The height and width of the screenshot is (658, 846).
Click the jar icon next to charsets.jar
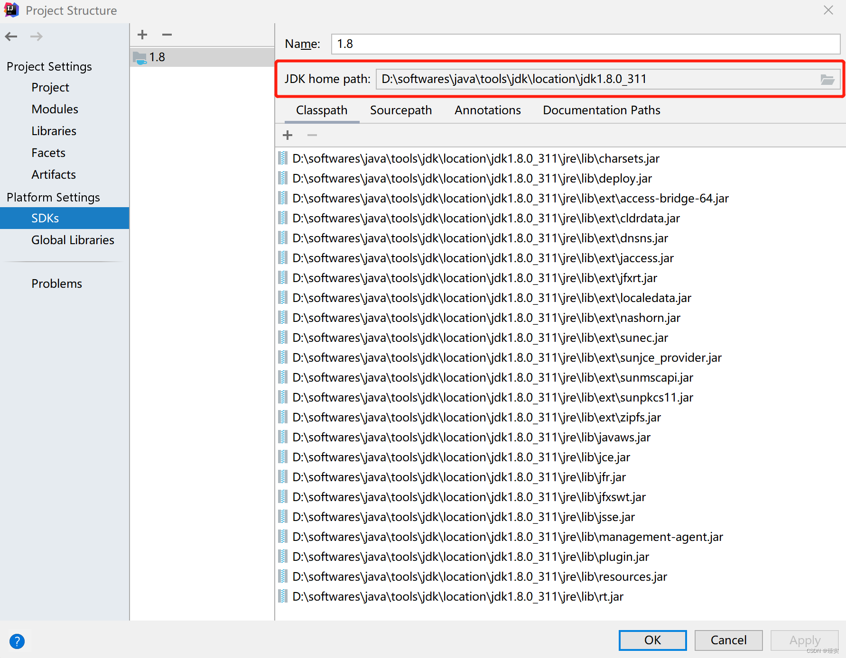point(283,158)
